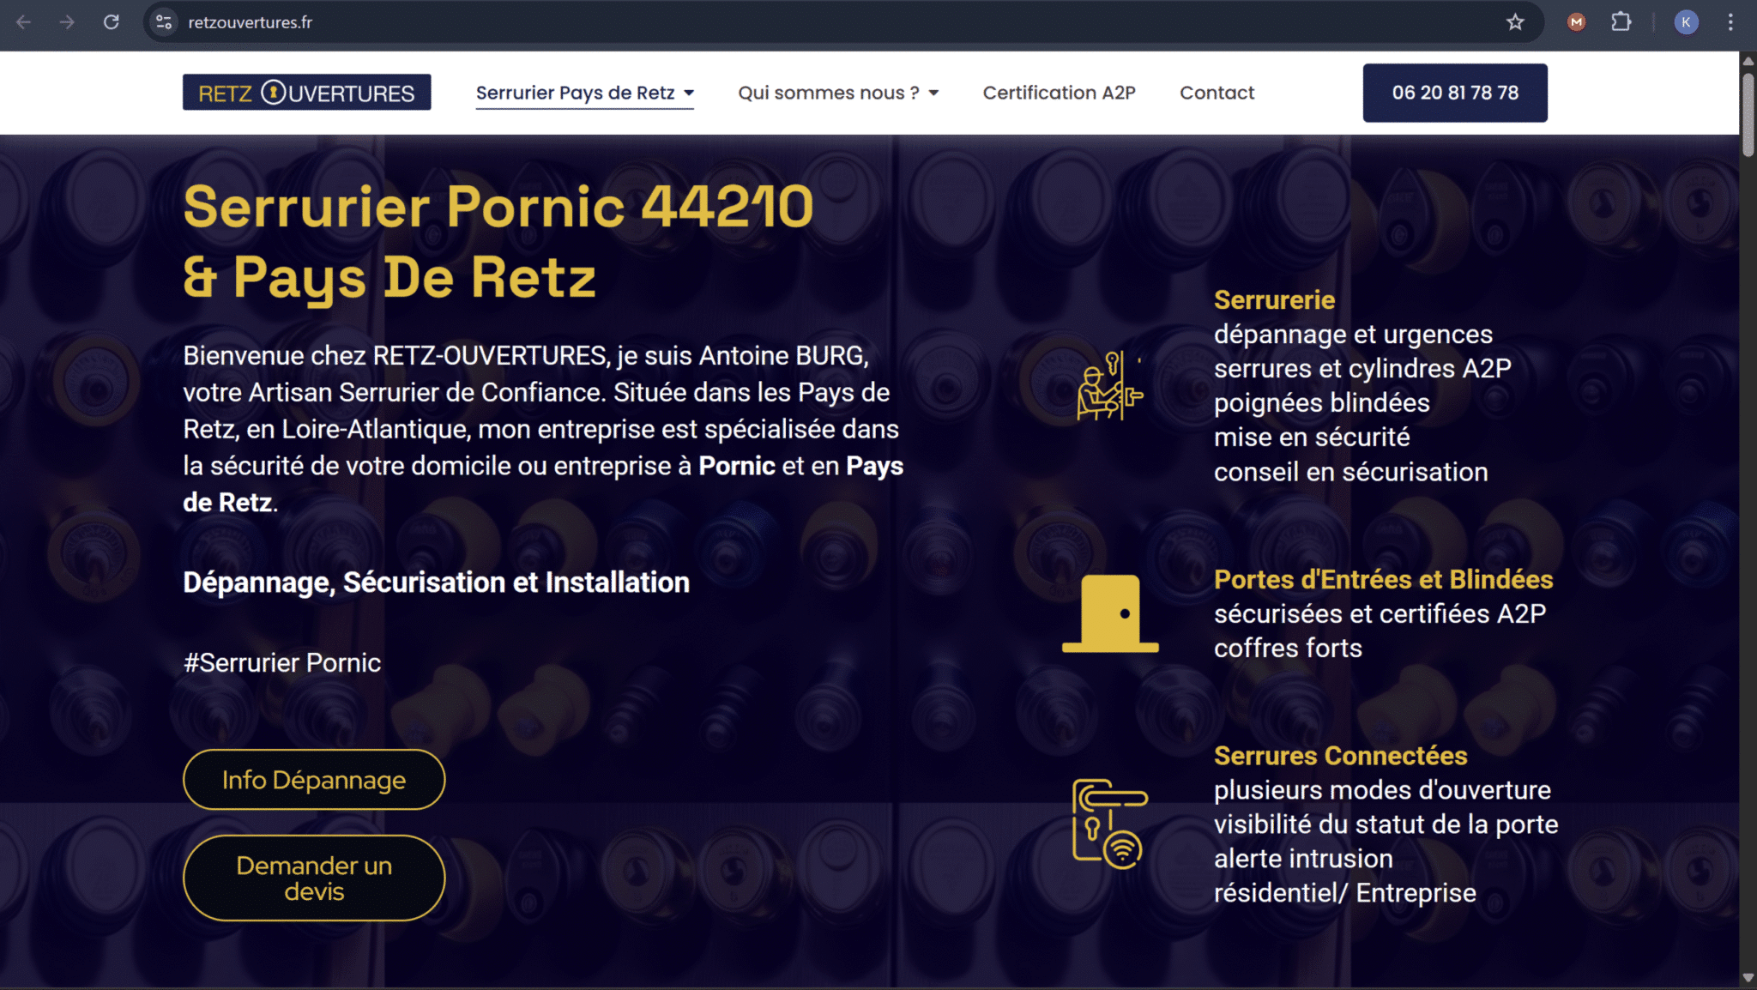Viewport: 1757px width, 990px height.
Task: Click the yellow door icon
Action: click(1110, 613)
